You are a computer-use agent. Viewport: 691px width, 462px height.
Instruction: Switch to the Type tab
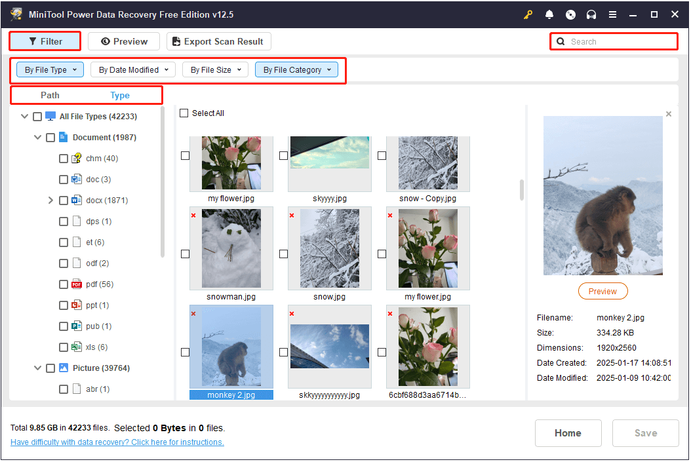(120, 94)
